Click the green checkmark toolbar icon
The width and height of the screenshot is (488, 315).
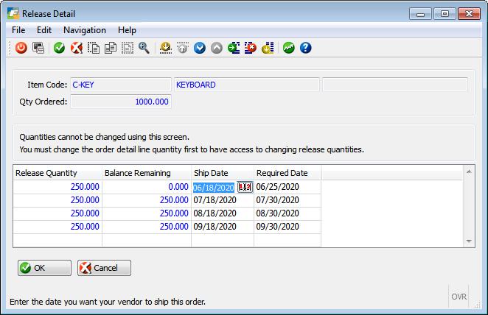(59, 48)
